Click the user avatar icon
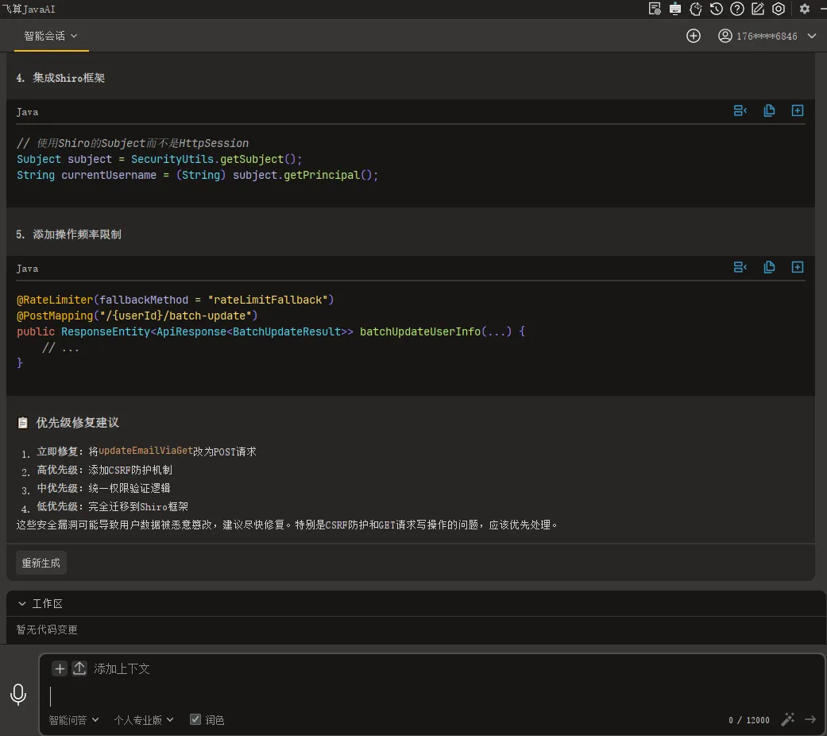 click(725, 36)
